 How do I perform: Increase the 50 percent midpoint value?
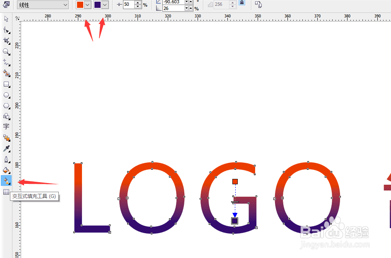(137, 2)
